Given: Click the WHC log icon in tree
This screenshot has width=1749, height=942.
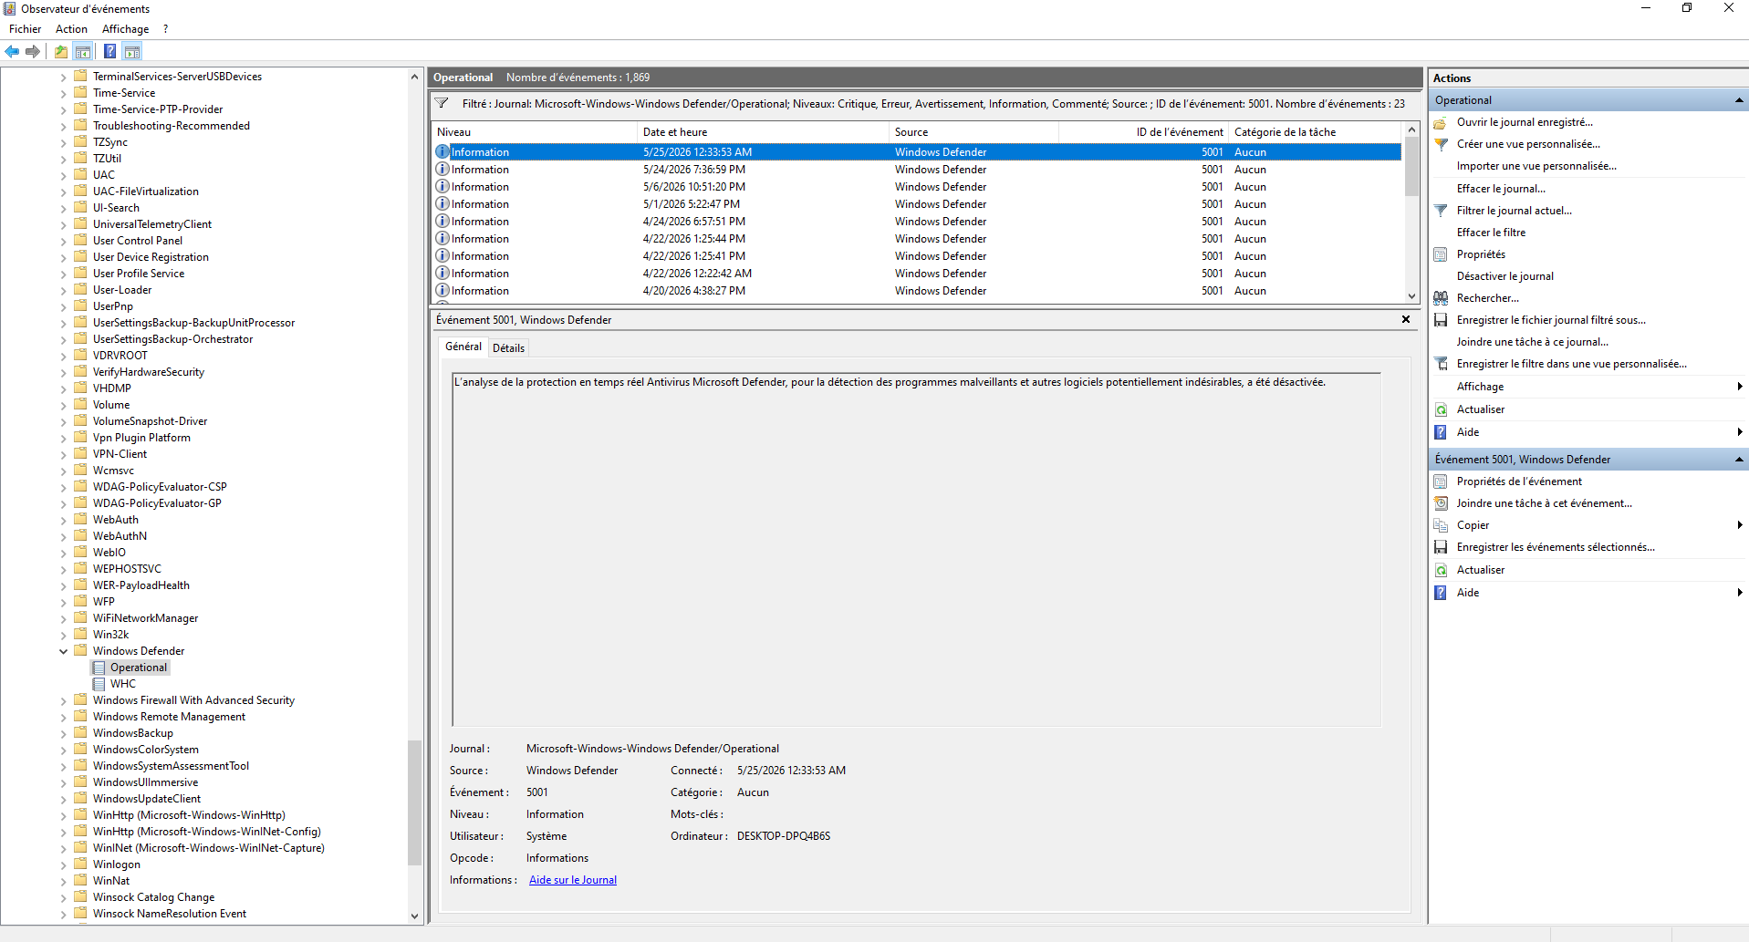Looking at the screenshot, I should 99,684.
